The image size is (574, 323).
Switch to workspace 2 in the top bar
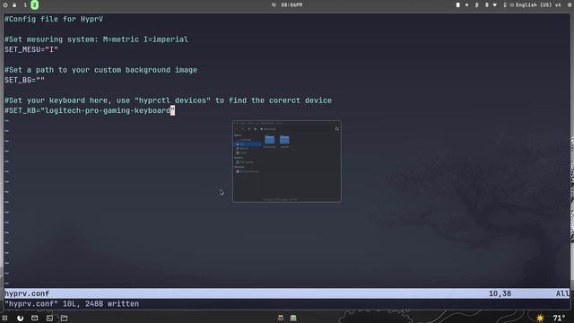(x=34, y=4)
